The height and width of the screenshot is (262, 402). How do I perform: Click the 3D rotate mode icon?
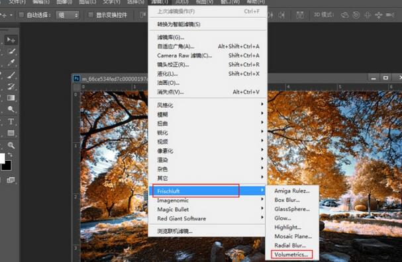click(344, 15)
